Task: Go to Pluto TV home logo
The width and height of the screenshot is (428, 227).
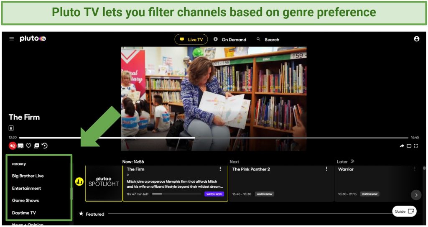Action: pos(33,39)
